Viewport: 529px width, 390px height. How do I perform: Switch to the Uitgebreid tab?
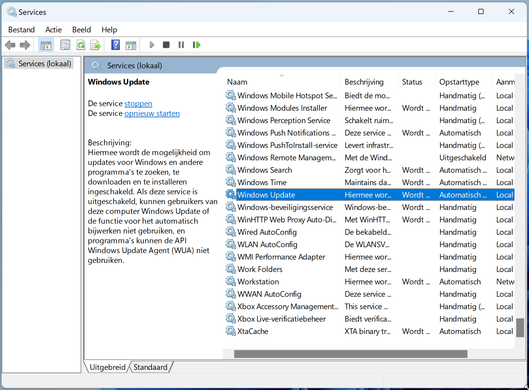pos(107,367)
